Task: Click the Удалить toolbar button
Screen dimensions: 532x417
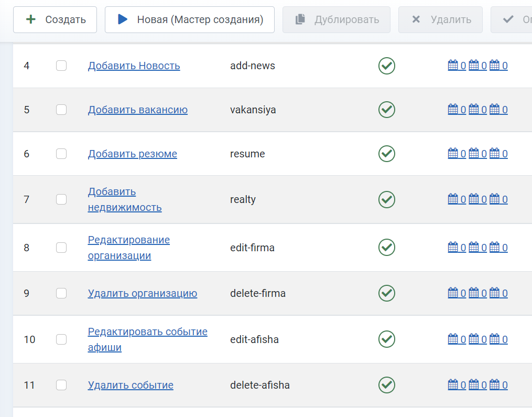Action: coord(440,20)
